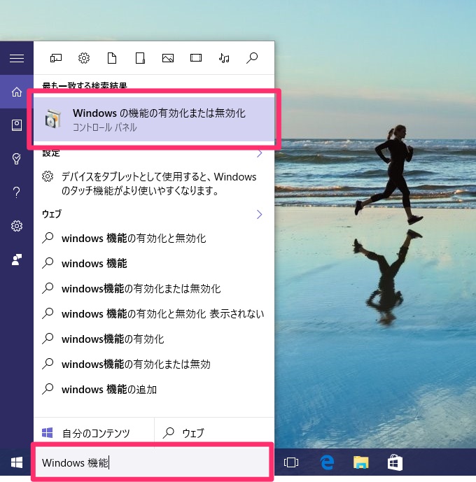Filter search results by photos
This screenshot has width=476, height=482.
pyautogui.click(x=168, y=58)
